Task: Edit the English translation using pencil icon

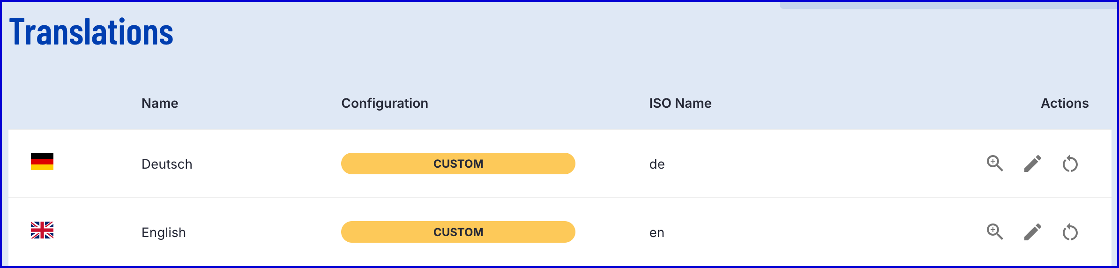Action: coord(1033,232)
